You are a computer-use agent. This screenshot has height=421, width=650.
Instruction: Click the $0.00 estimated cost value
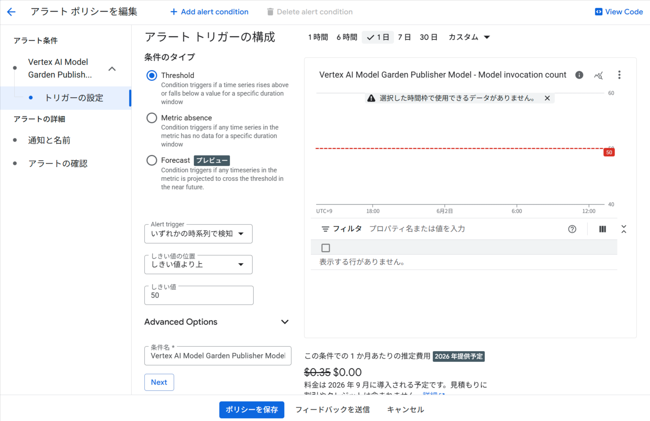347,372
